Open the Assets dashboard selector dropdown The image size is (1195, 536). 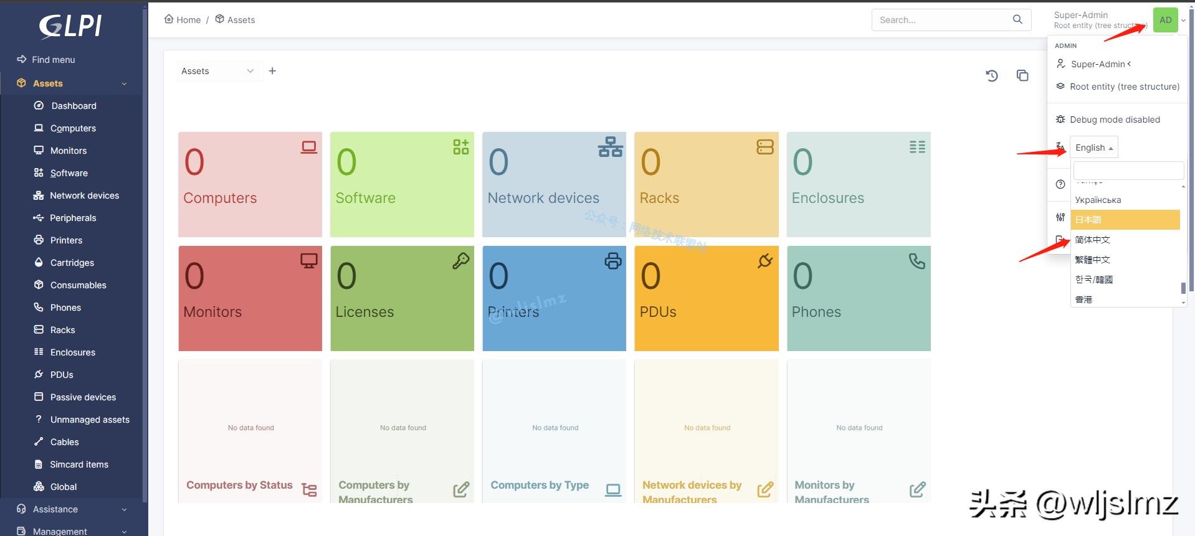point(217,71)
